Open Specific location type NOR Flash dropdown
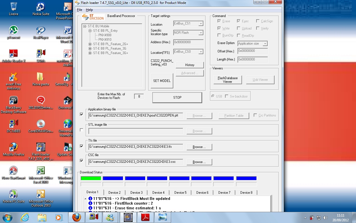 coord(201,33)
